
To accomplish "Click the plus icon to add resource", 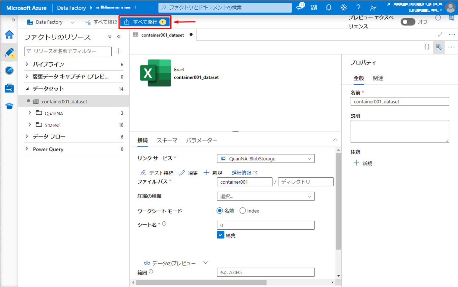I will pos(118,51).
